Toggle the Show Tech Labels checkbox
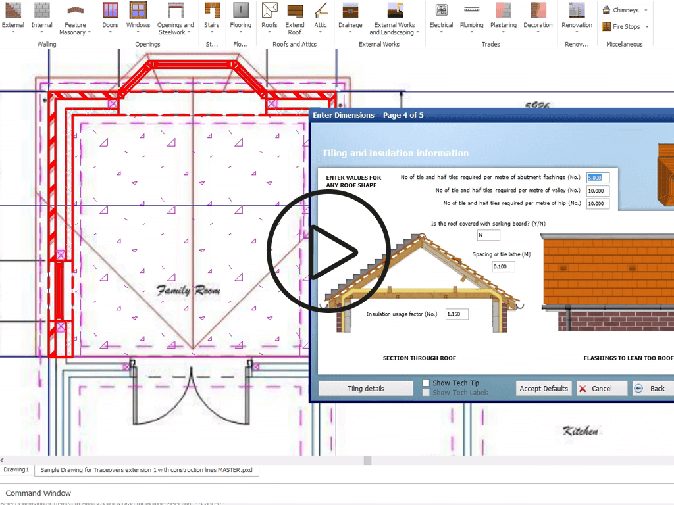Screen dimensions: 674x505 [426, 393]
